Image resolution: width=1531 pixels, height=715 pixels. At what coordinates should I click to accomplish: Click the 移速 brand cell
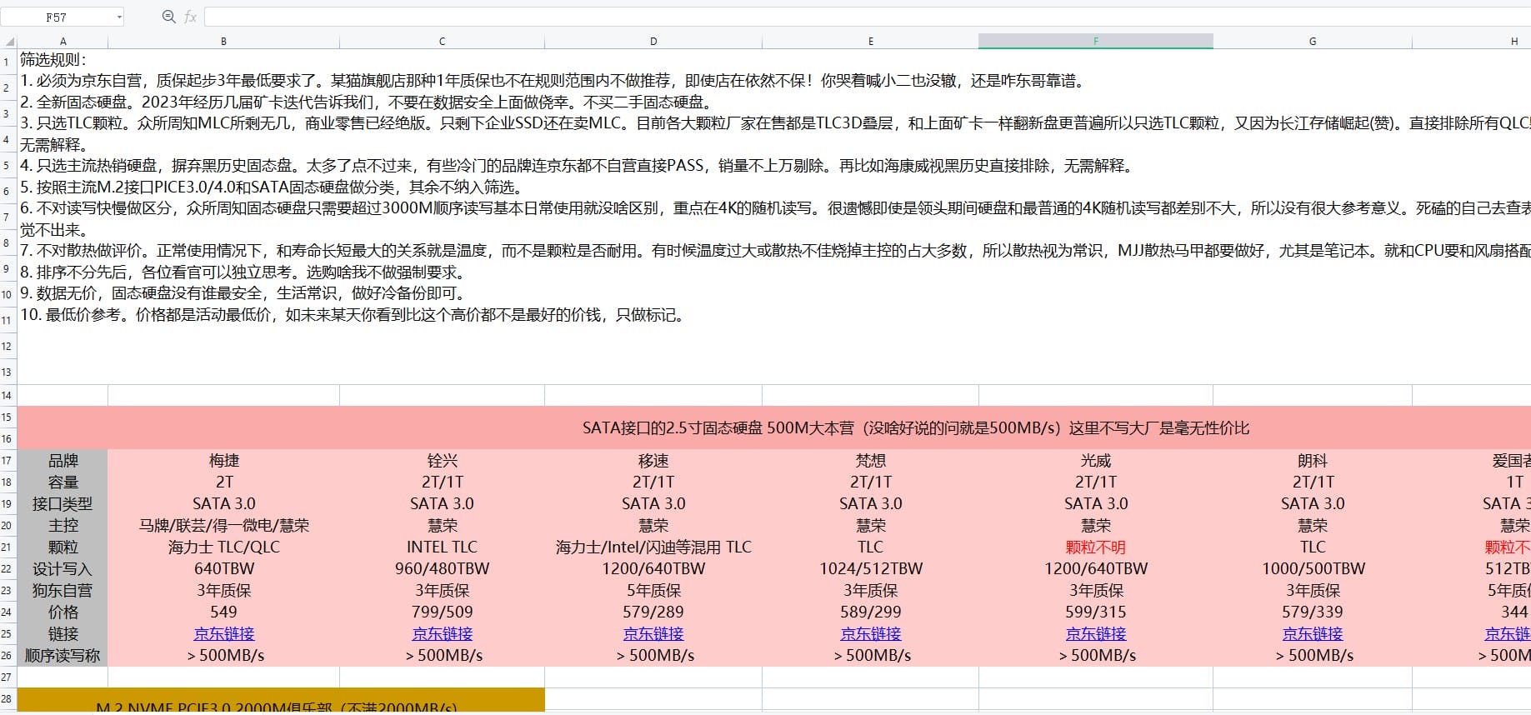pos(653,460)
